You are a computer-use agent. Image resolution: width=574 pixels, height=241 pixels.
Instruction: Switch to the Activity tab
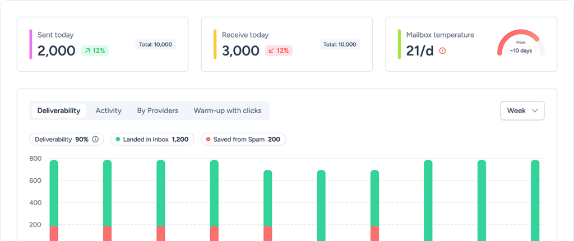[x=108, y=110]
